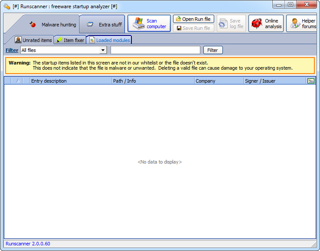320x251 pixels.
Task: Click the Runscanner wrench title icon
Action: [7, 6]
